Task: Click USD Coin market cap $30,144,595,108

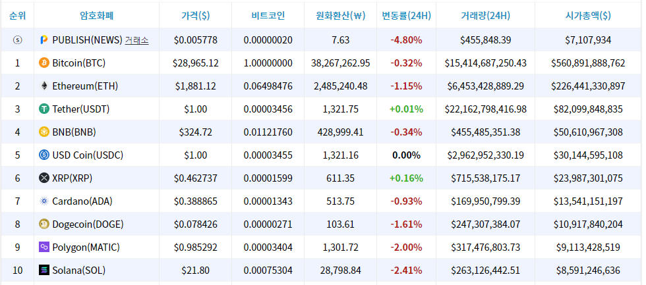Action: [588, 155]
